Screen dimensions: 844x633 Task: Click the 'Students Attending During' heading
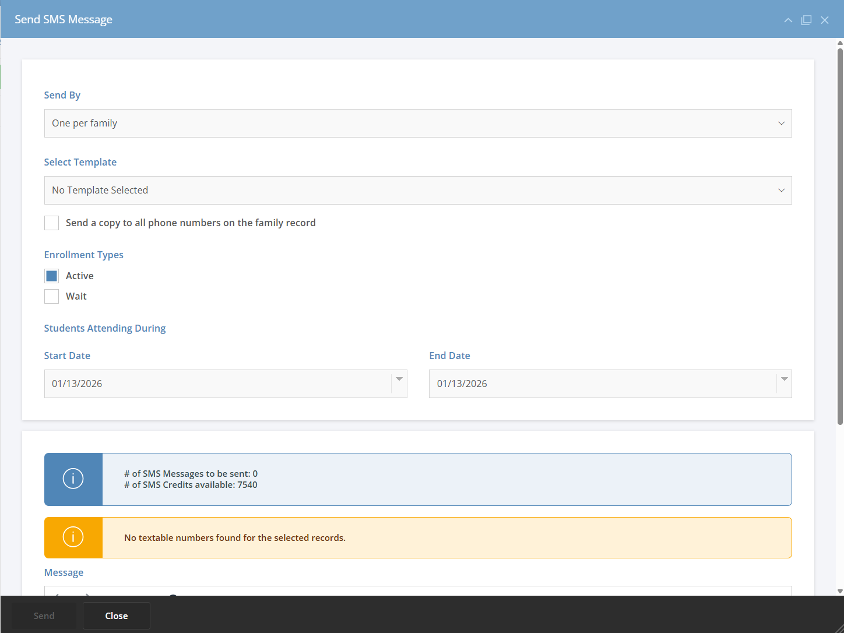[105, 328]
